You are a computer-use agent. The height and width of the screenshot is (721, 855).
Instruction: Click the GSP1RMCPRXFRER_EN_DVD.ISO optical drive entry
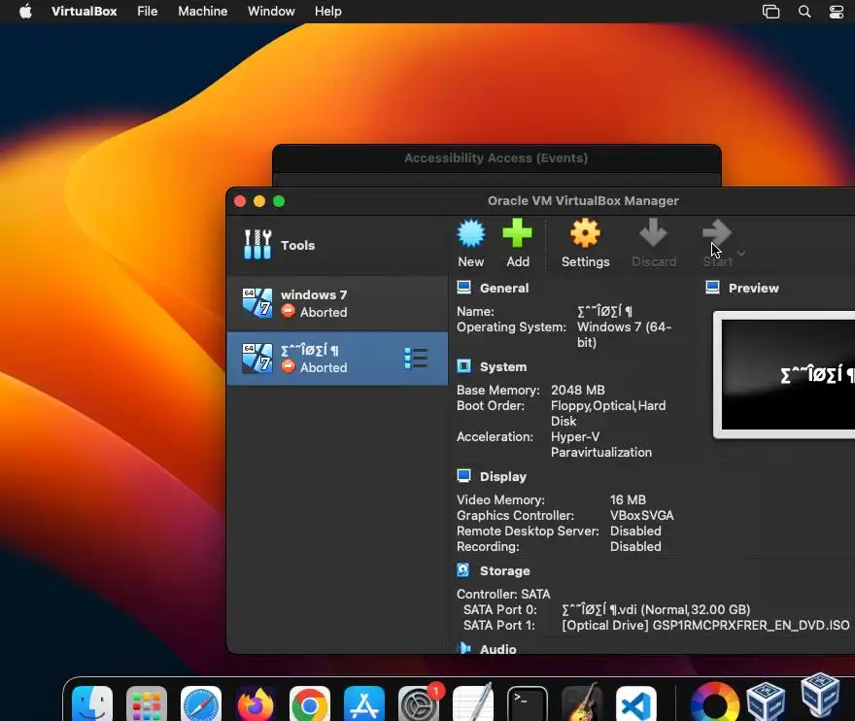(x=705, y=625)
